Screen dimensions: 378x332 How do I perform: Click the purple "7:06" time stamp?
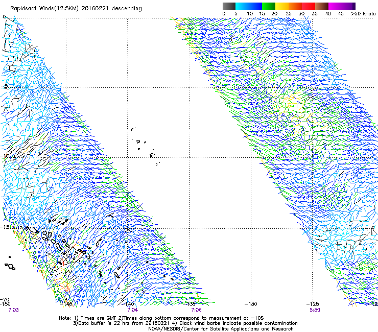pos(197,310)
